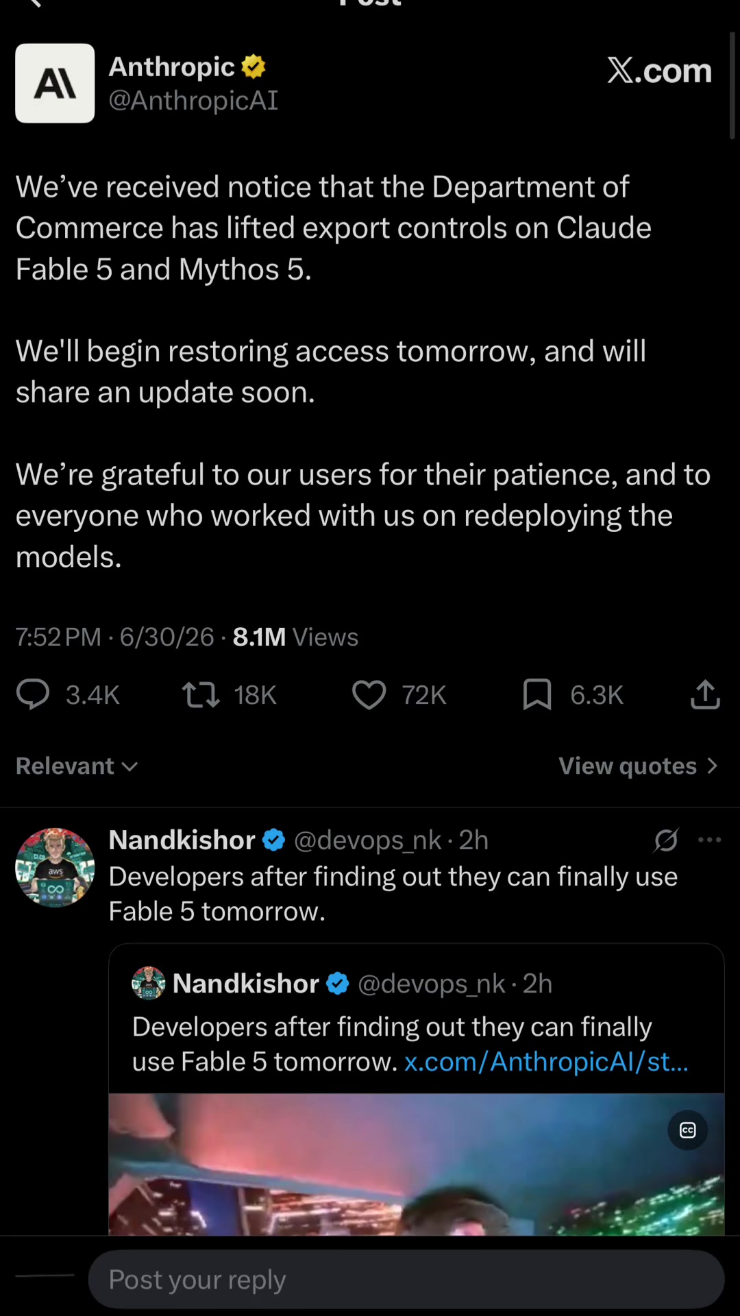Open the 8.1M Views count
740x1316 pixels.
295,637
